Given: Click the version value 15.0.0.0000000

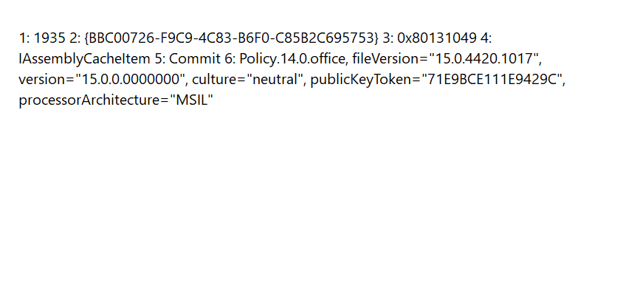Looking at the screenshot, I should coord(131,80).
